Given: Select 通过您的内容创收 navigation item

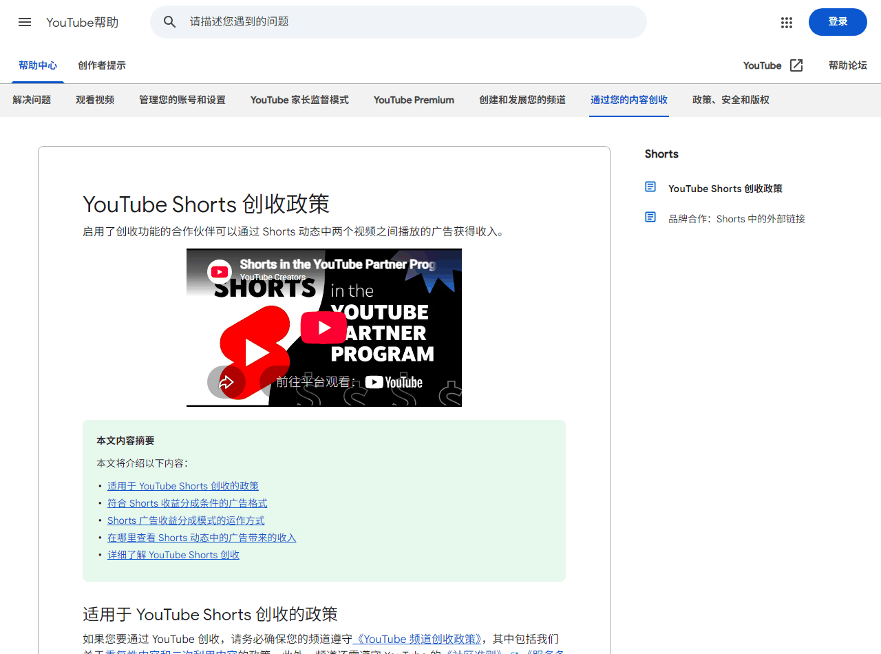Looking at the screenshot, I should (x=629, y=100).
